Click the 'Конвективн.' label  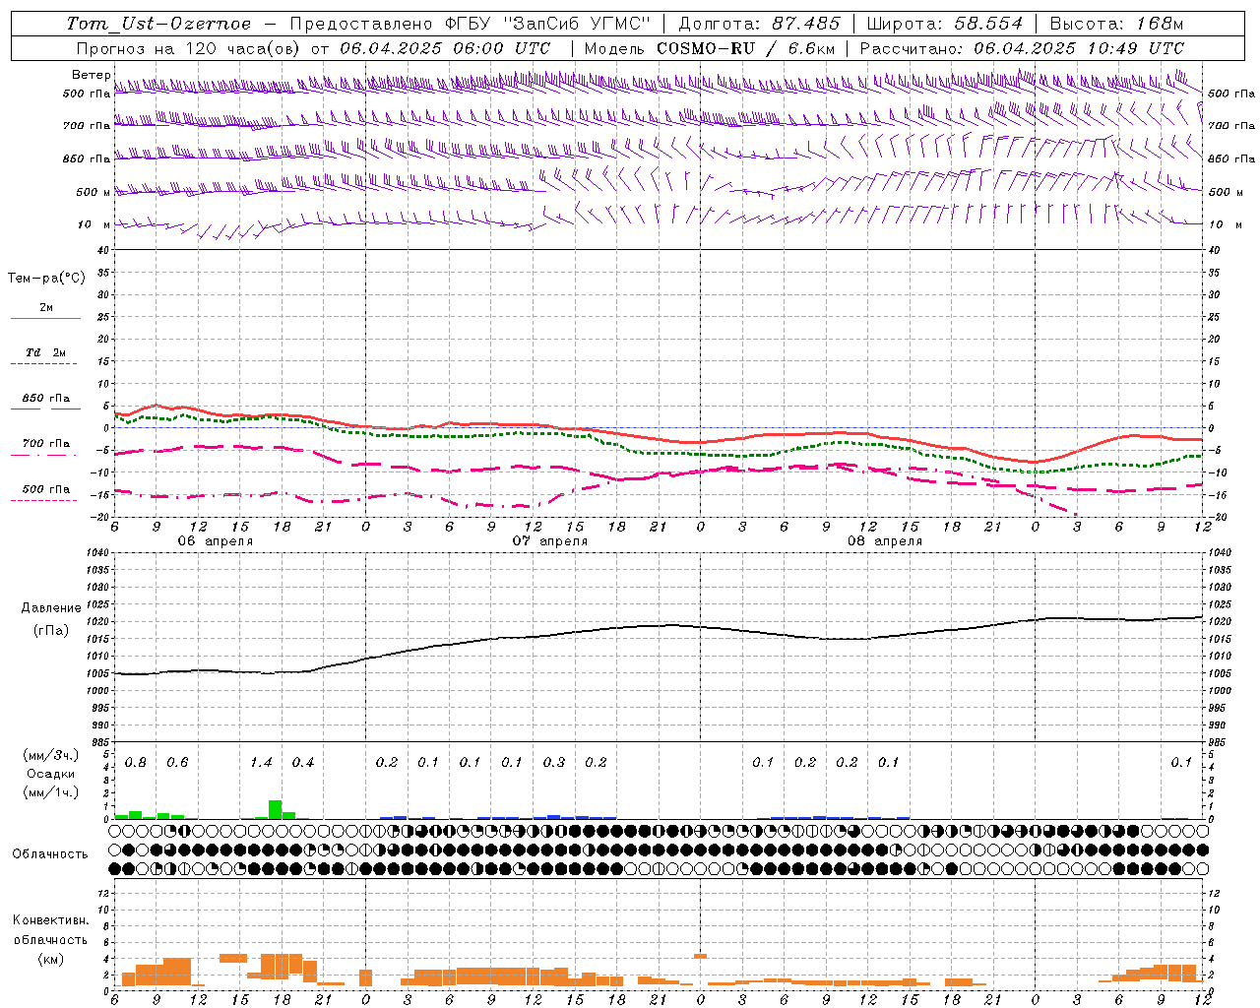pyautogui.click(x=51, y=920)
